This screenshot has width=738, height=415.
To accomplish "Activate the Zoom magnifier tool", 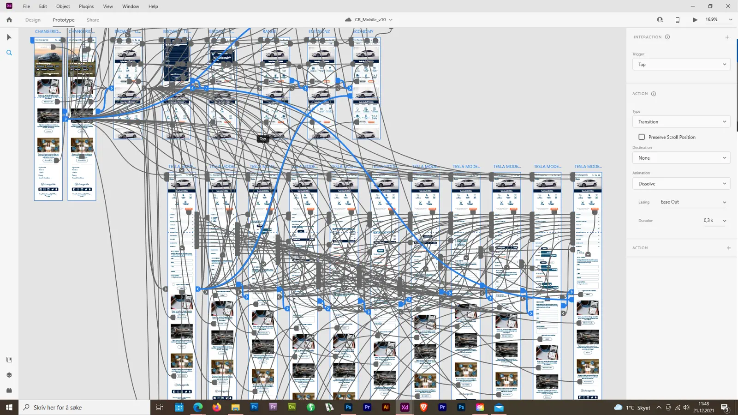I will click(x=9, y=53).
